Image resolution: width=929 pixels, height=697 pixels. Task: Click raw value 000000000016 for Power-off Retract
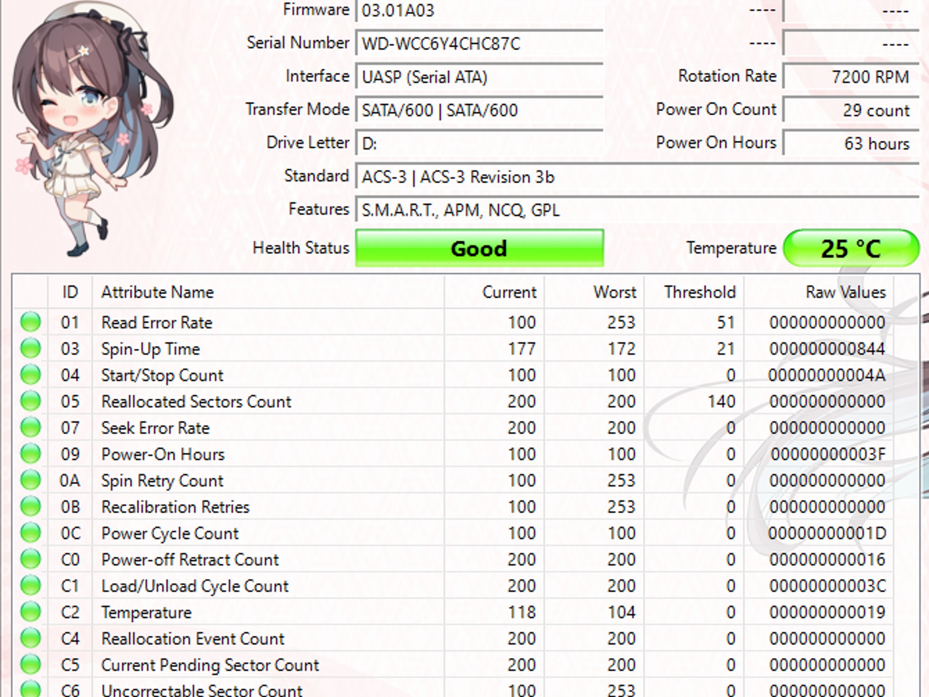click(x=827, y=560)
